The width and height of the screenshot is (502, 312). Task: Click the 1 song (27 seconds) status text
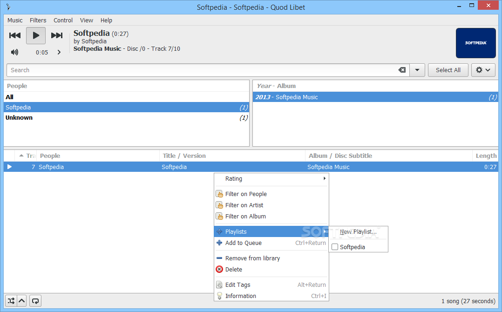pyautogui.click(x=468, y=301)
